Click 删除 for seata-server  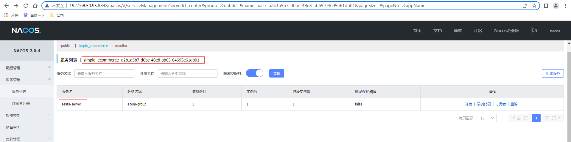point(514,104)
